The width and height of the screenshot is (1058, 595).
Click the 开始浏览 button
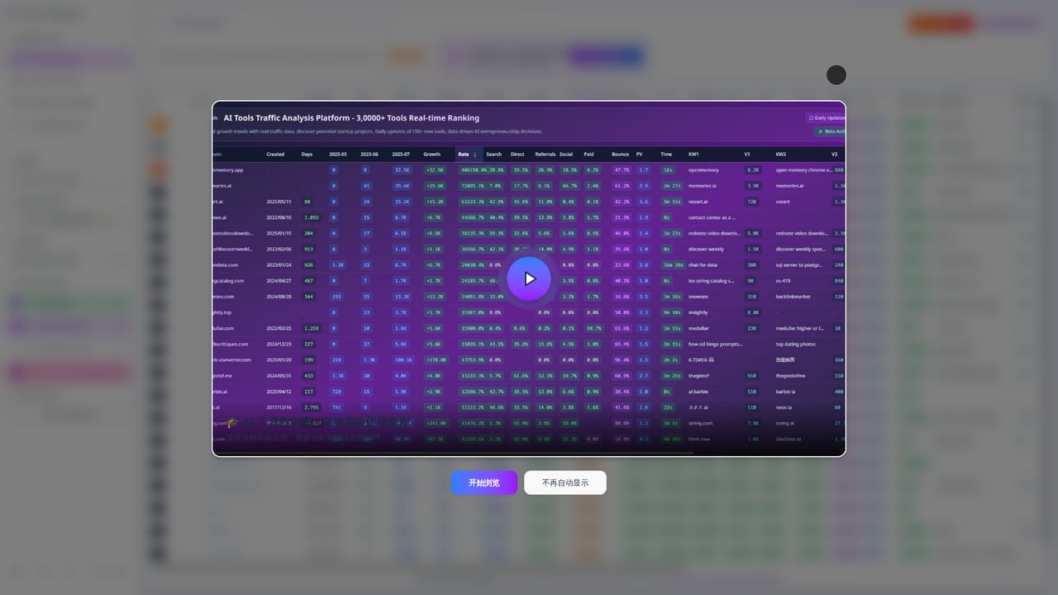tap(484, 483)
